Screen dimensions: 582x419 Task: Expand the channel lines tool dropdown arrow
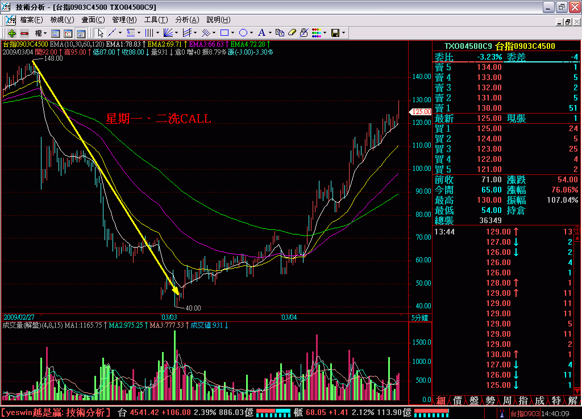pyautogui.click(x=196, y=33)
